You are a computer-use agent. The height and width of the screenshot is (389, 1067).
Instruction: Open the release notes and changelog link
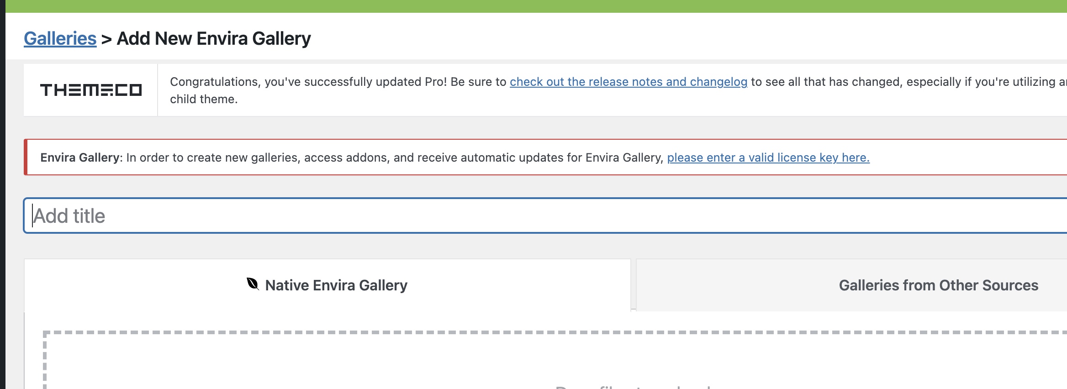coord(629,82)
